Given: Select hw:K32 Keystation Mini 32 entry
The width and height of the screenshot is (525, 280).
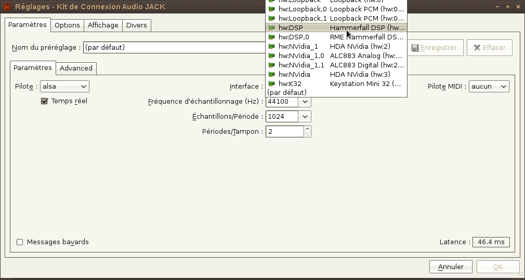Looking at the screenshot, I should coord(336,84).
